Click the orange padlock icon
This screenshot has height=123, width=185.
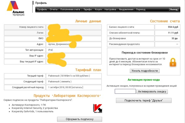tap(173, 62)
